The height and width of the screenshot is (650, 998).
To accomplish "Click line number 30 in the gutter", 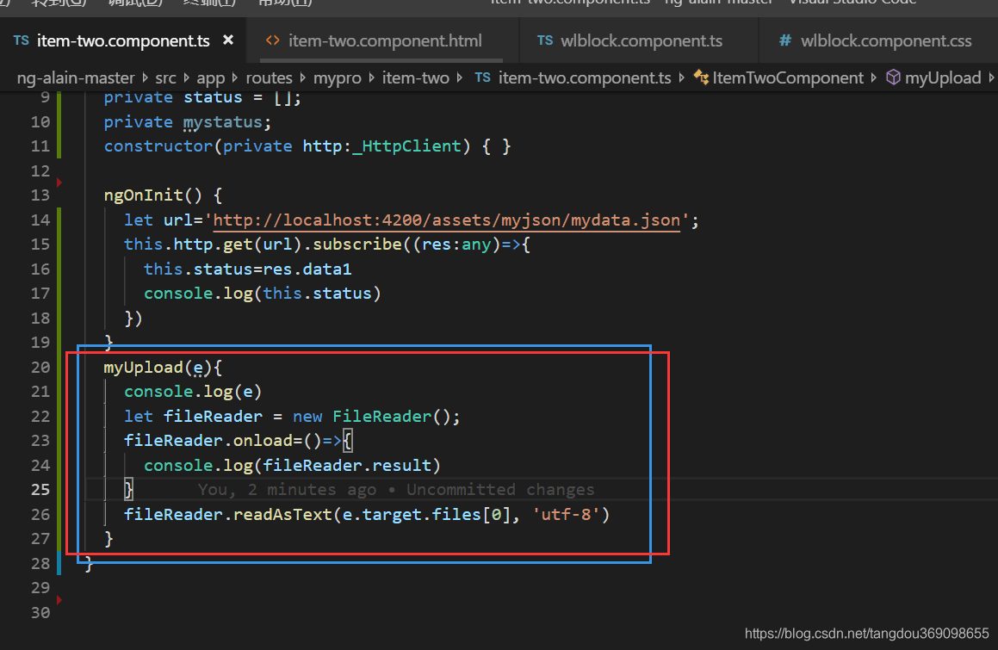I will 40,612.
